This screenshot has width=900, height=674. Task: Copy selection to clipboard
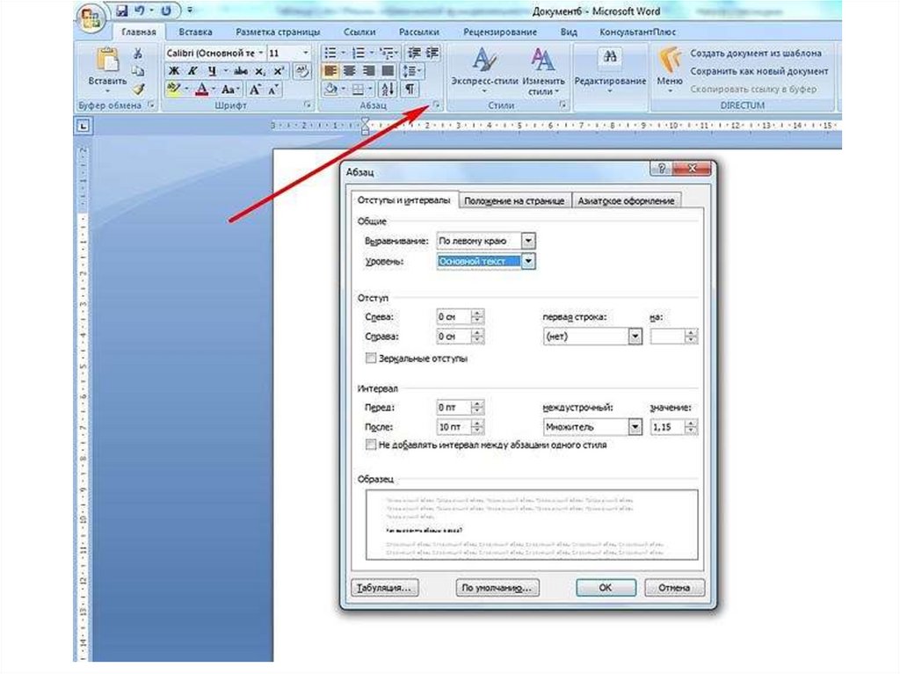138,71
